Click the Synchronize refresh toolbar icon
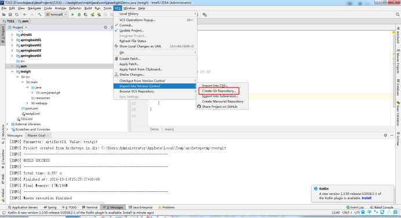 17,14
